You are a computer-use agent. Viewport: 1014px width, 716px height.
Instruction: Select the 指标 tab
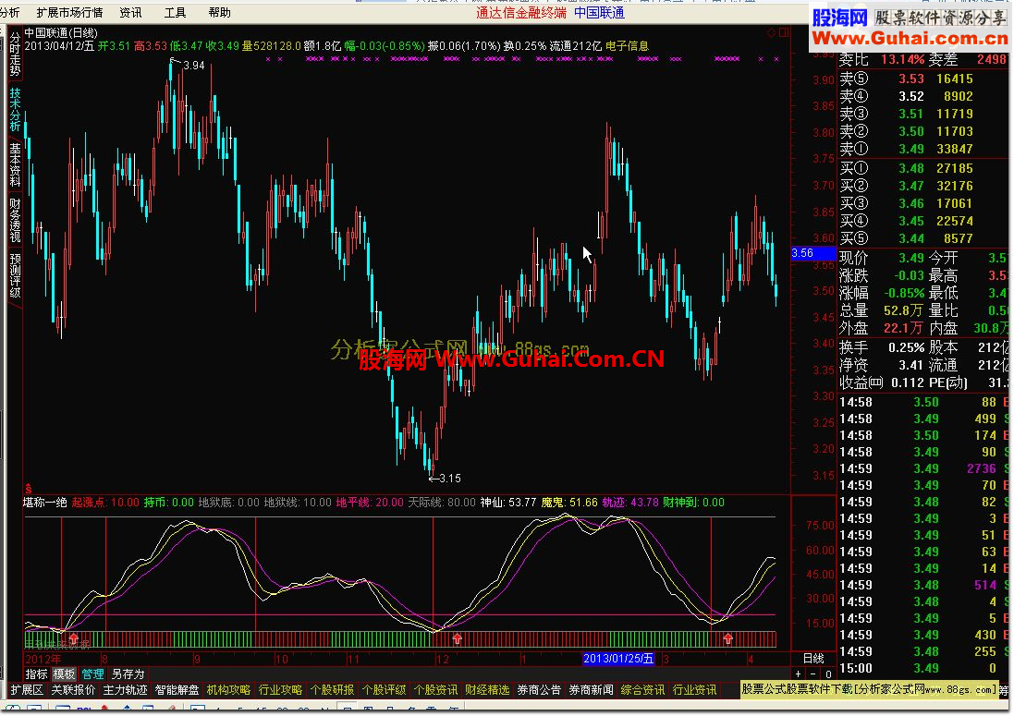[x=36, y=674]
